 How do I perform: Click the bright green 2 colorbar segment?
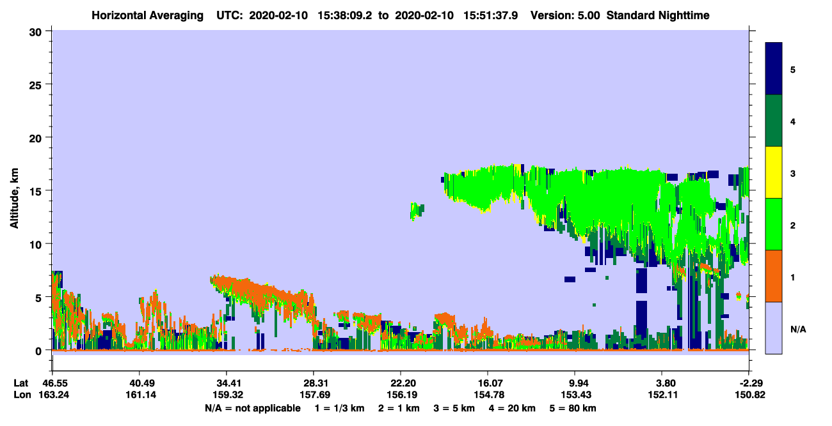coord(774,224)
